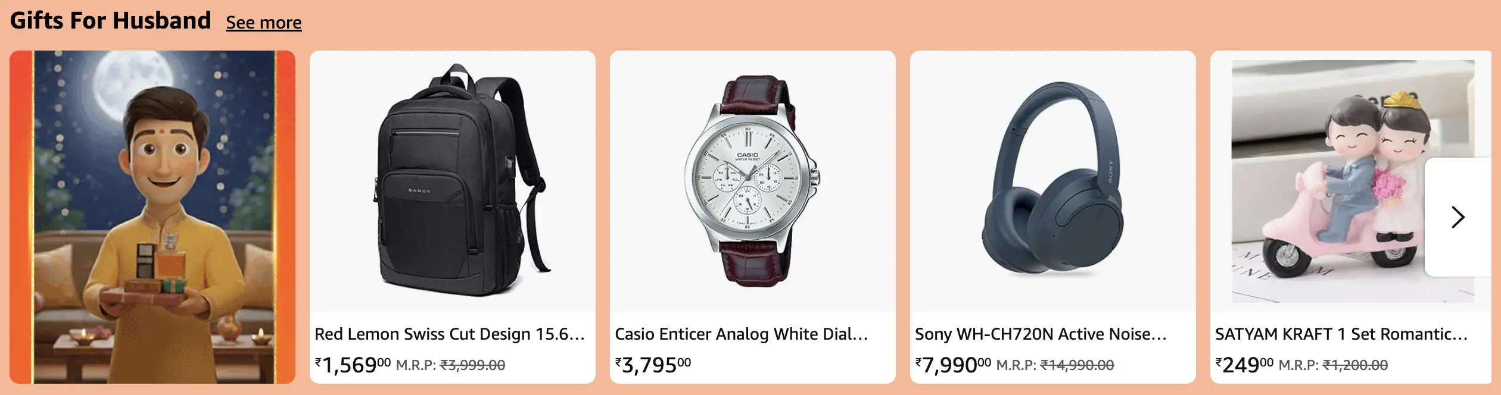
Task: Open the Sony WH-CH720N Active Noise title
Action: pyautogui.click(x=1041, y=334)
